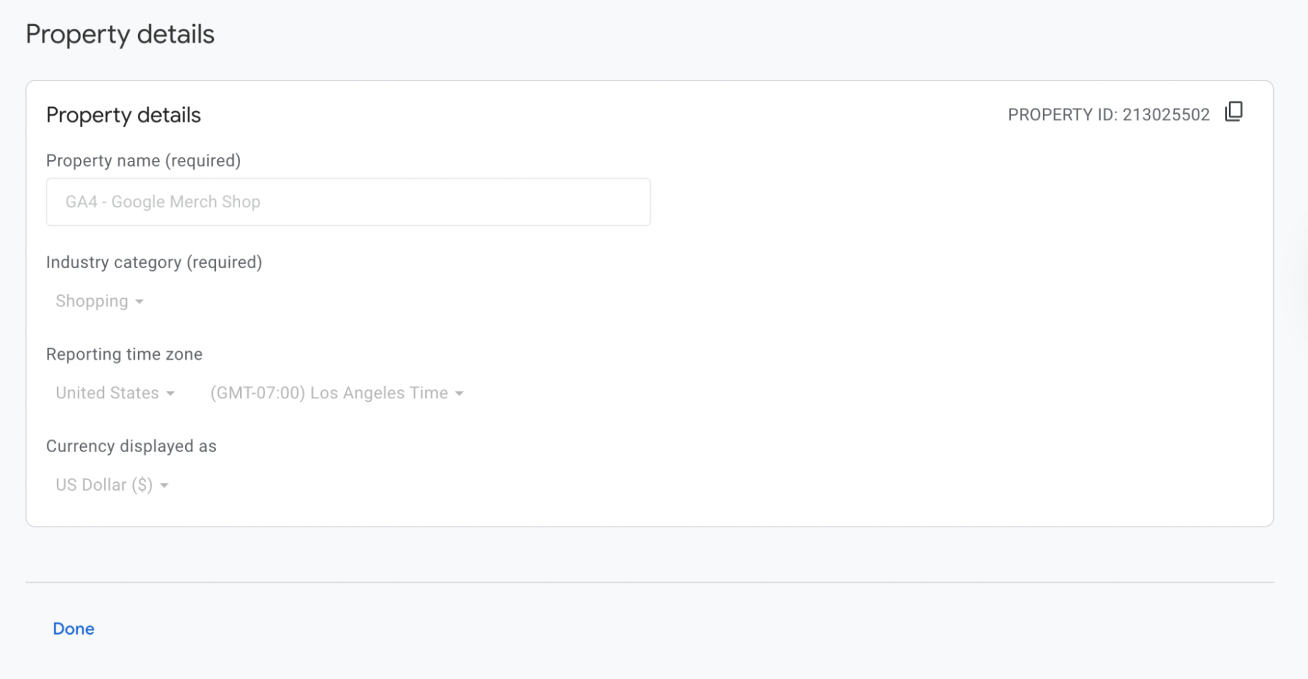Click the Property details card heading
Screen dimensions: 1308x679
pyautogui.click(x=123, y=115)
